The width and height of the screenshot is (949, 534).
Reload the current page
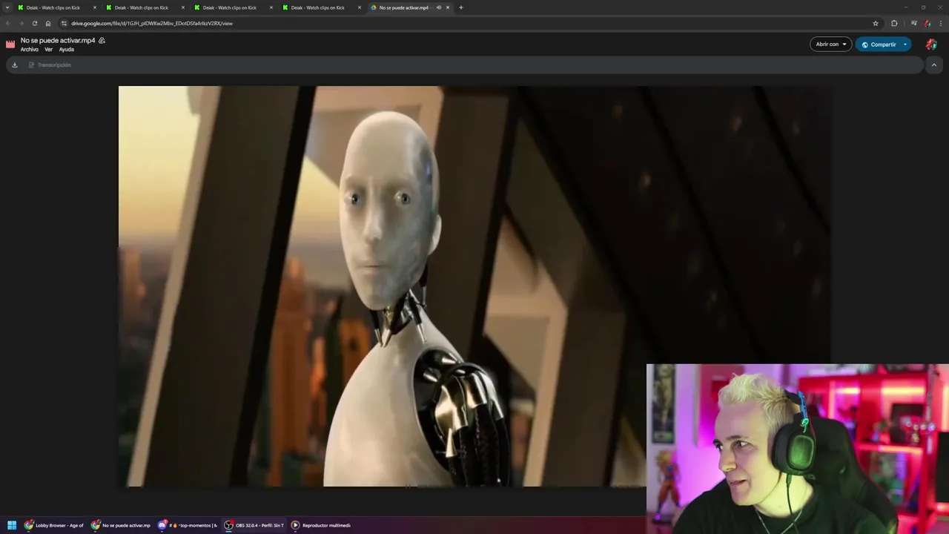[x=34, y=23]
